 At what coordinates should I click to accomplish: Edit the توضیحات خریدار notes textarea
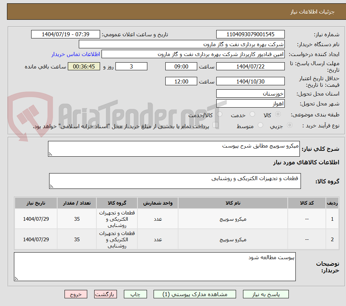coord(154,265)
